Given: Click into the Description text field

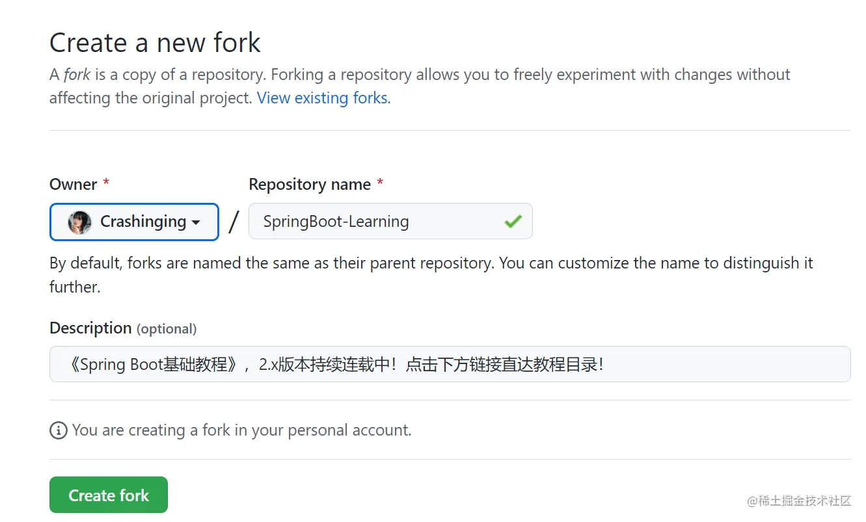Looking at the screenshot, I should coord(449,364).
